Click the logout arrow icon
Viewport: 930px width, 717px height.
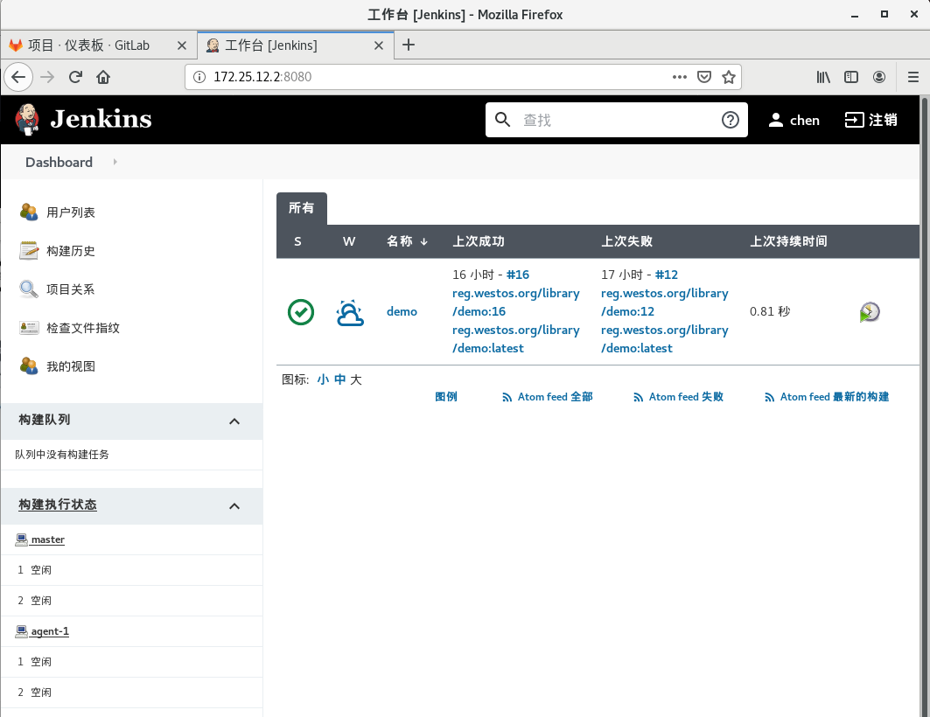[854, 120]
